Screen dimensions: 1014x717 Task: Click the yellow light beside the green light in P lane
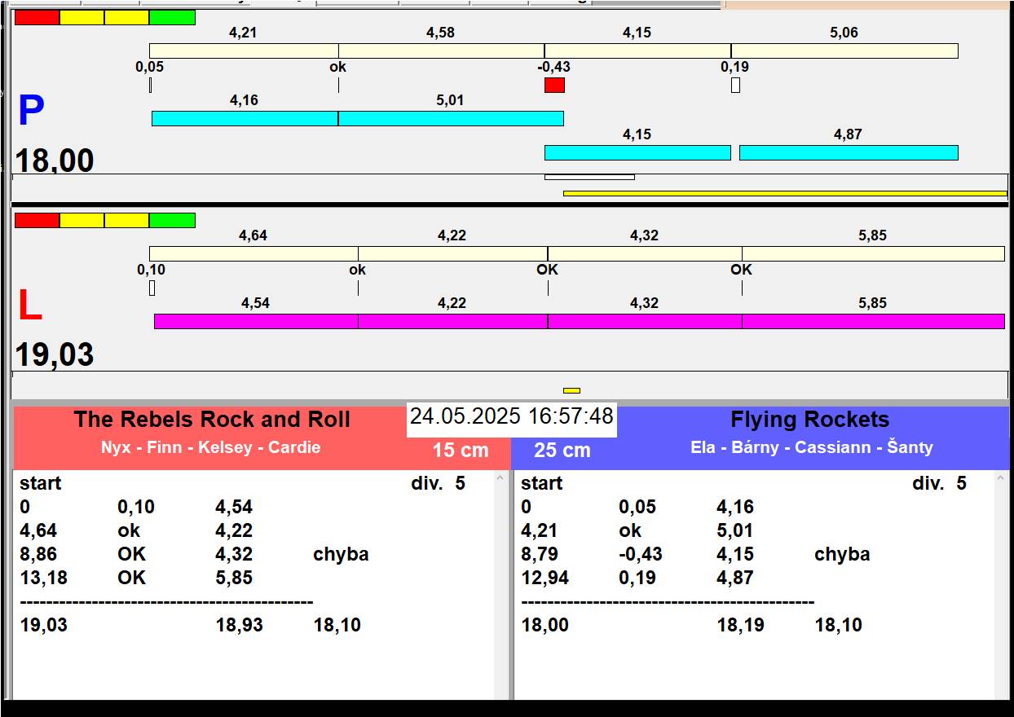[127, 17]
